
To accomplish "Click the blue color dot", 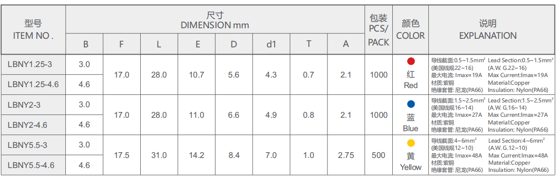I will (411, 104).
